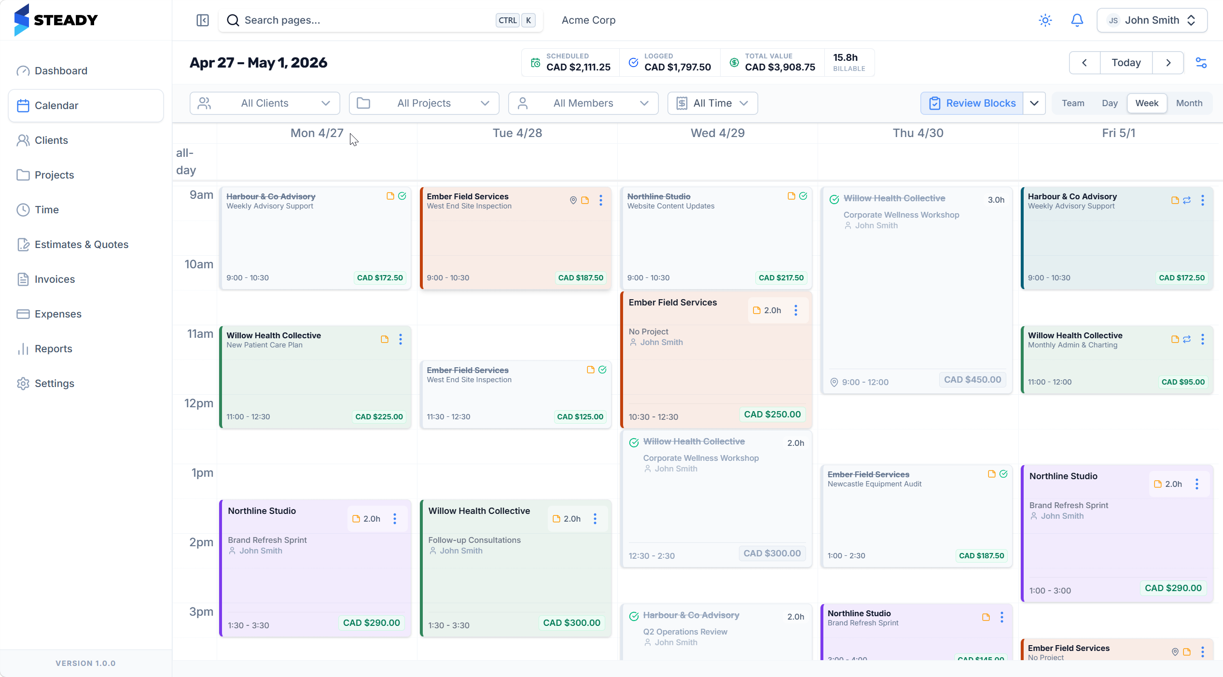
Task: Click the Logged CAD $1,797.50 stat
Action: tap(670, 63)
